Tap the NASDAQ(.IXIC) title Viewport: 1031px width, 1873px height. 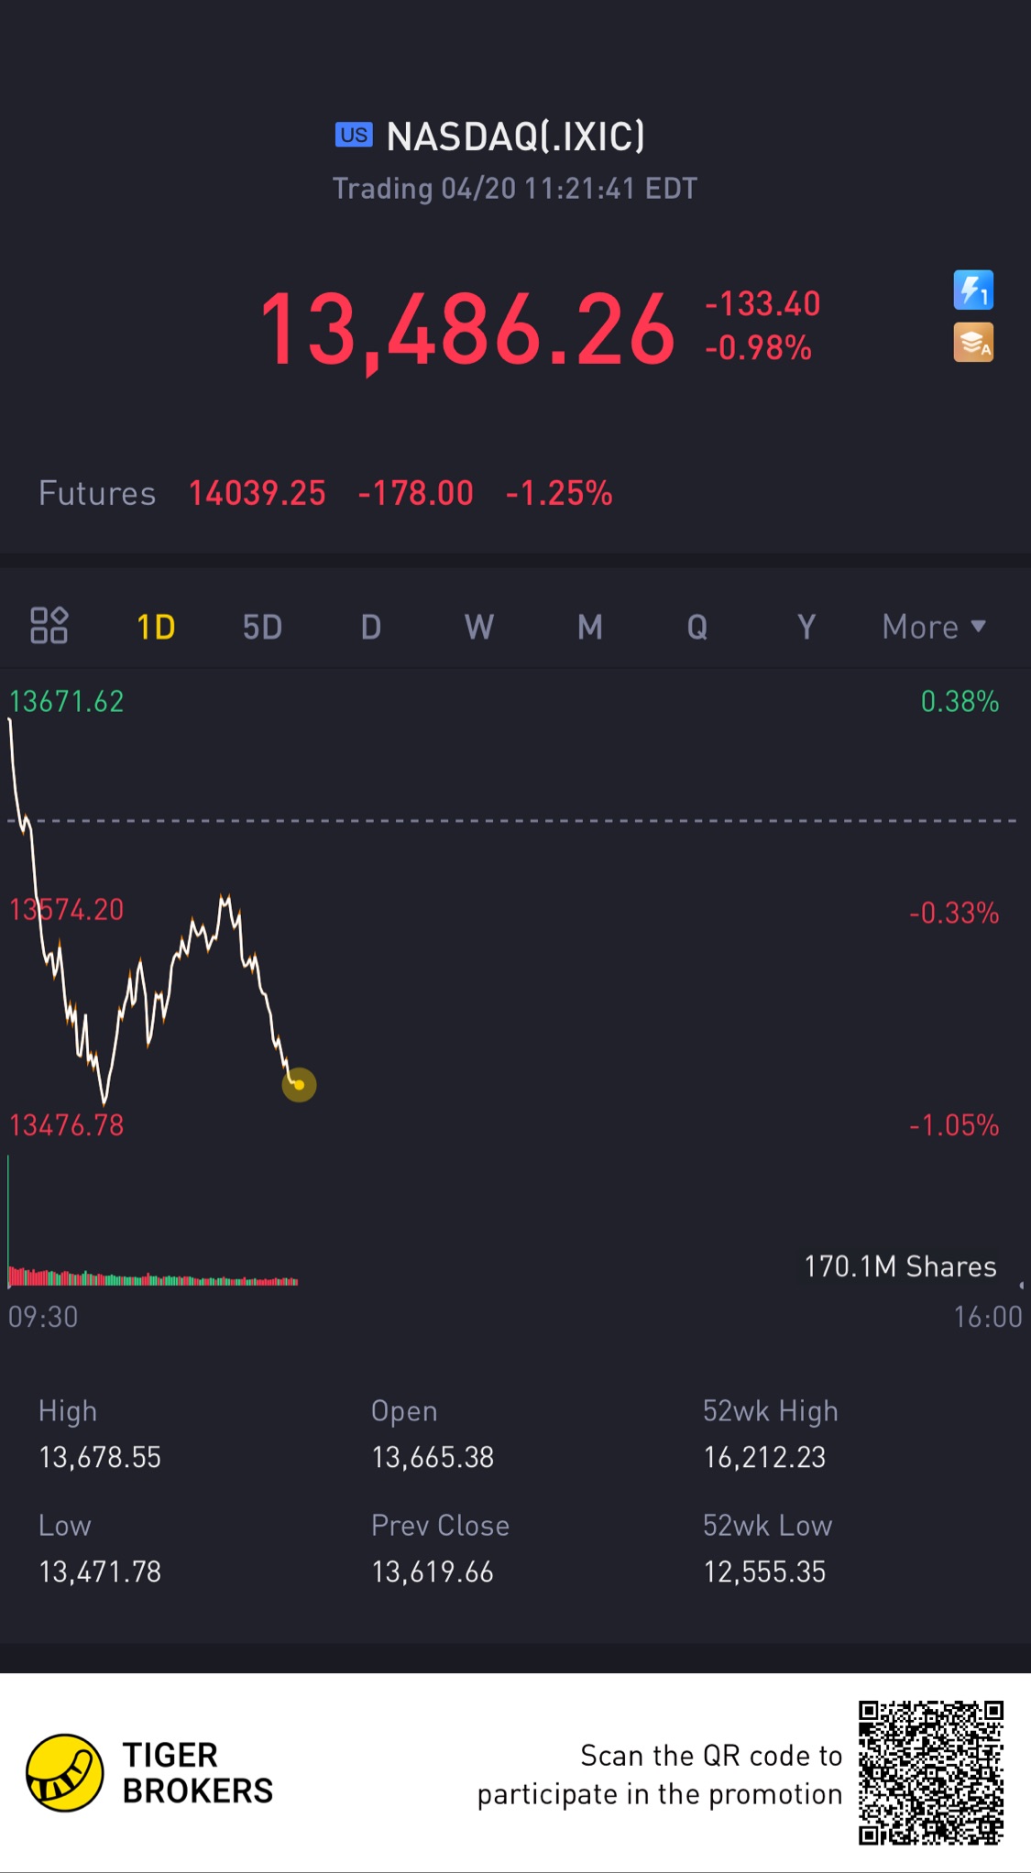click(x=516, y=137)
